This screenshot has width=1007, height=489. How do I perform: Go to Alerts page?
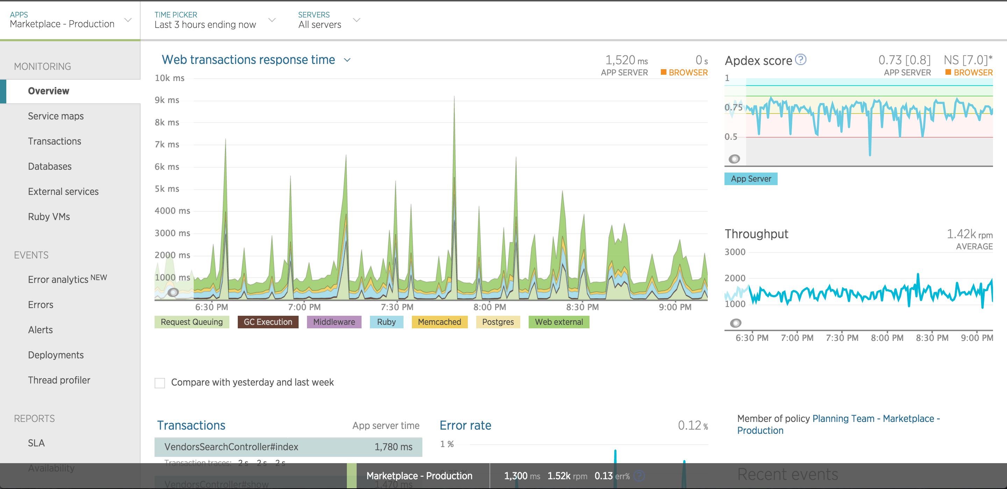pyautogui.click(x=40, y=330)
